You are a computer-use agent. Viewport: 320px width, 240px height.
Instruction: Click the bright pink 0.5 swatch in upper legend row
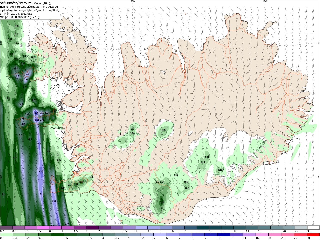coord(43,228)
